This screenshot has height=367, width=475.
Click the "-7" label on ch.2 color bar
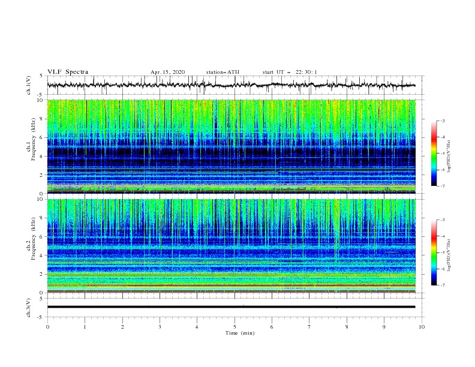coord(442,285)
